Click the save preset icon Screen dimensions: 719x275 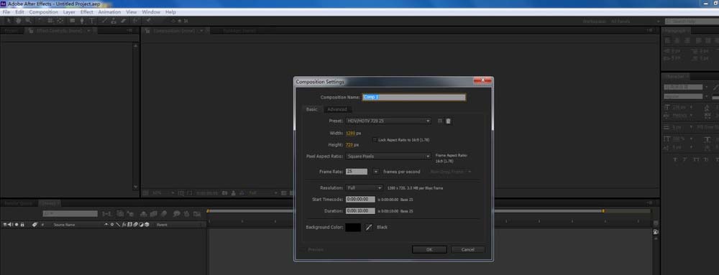pyautogui.click(x=440, y=121)
